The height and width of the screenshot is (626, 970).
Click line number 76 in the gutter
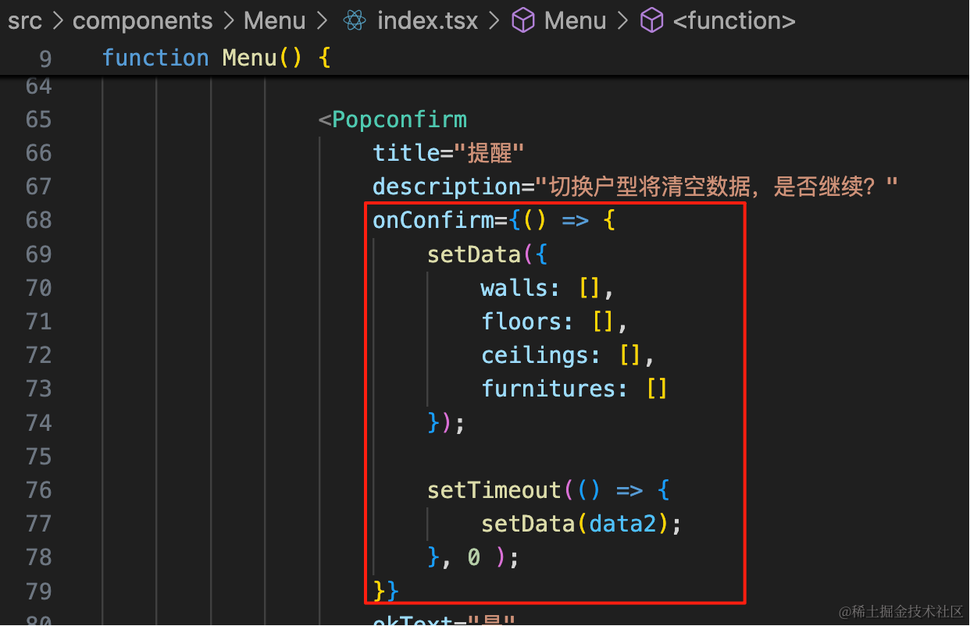(38, 490)
